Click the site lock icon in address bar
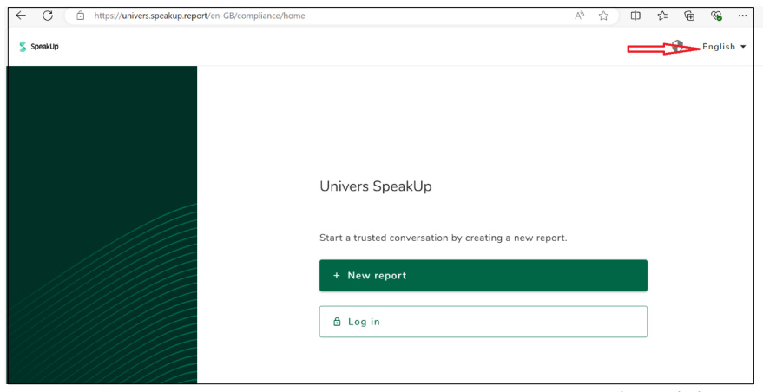This screenshot has height=392, width=763. tap(80, 16)
